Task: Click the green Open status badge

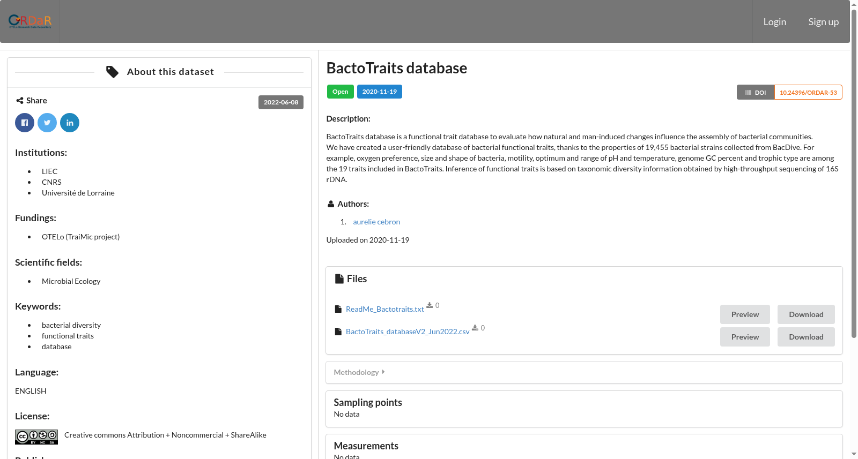Action: pyautogui.click(x=341, y=92)
